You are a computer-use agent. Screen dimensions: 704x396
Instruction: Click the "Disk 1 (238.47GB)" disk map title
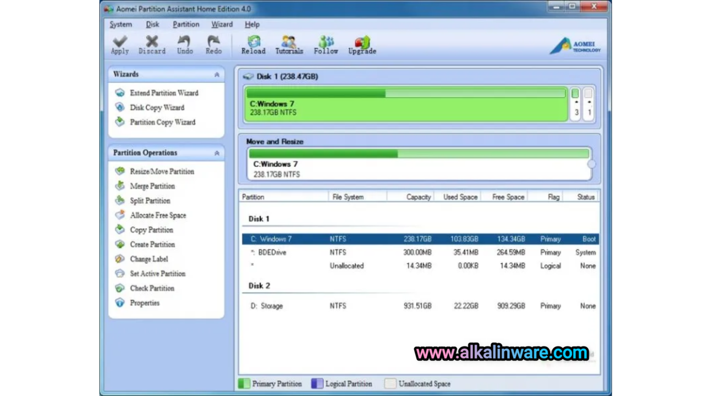pos(287,76)
